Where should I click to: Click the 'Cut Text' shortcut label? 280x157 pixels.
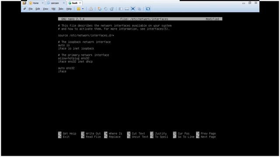coord(138,133)
